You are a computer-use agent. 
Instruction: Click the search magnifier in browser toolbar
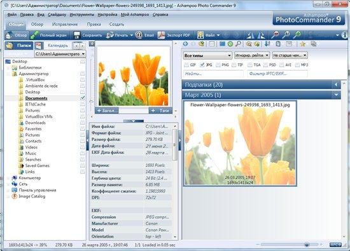point(238,44)
